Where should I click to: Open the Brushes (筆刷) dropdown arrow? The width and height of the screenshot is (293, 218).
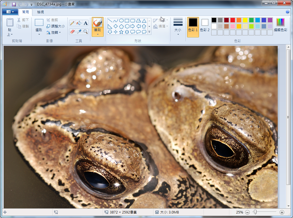pyautogui.click(x=98, y=34)
